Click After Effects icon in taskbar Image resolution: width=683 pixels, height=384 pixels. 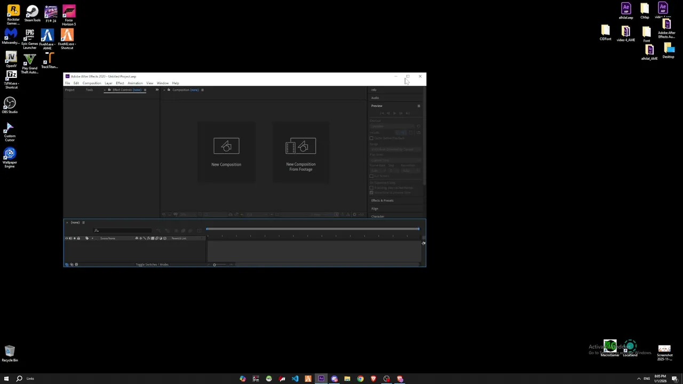point(321,379)
